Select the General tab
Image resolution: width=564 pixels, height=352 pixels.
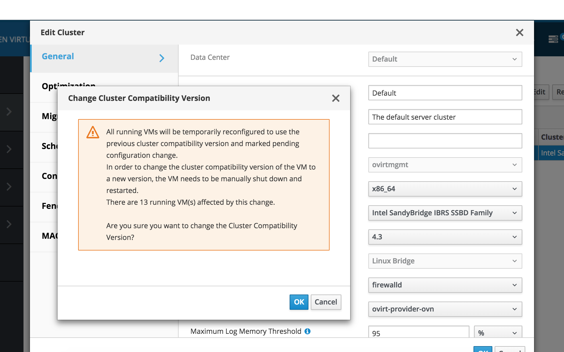click(x=58, y=56)
